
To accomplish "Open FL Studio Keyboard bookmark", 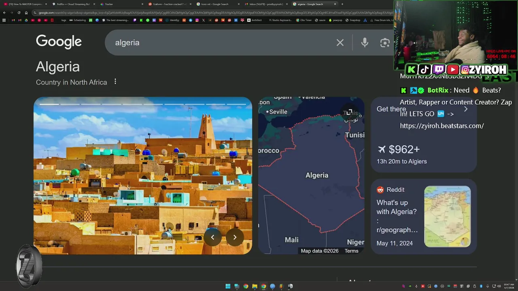I will 280,20.
